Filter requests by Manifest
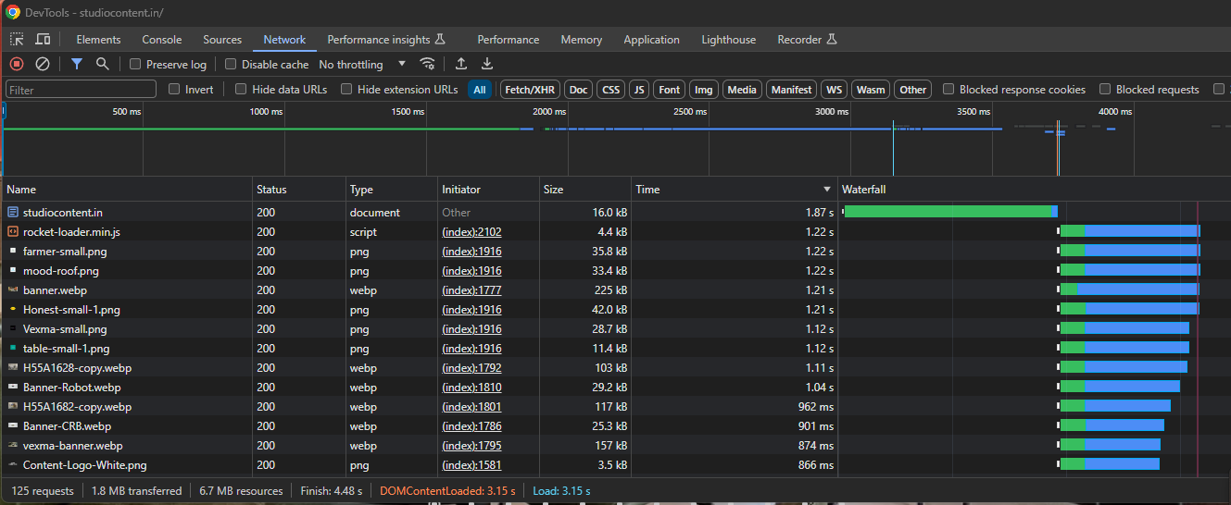 click(x=791, y=90)
